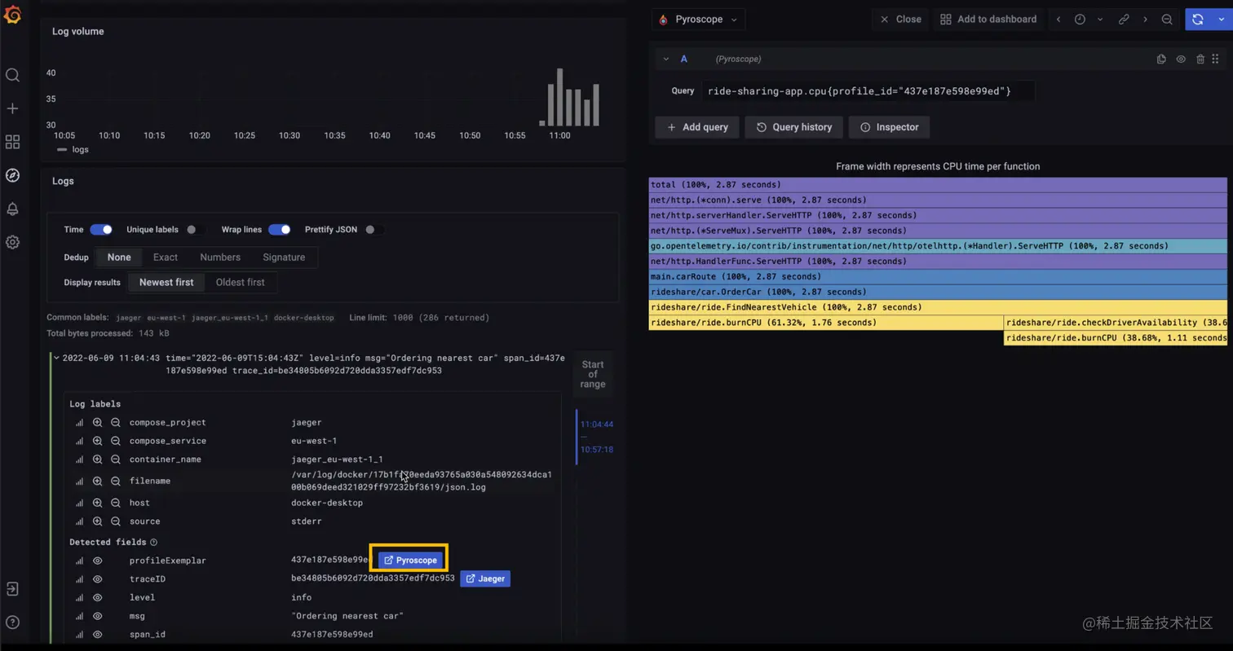Toggle visibility of query A
1233x651 pixels.
pos(1181,59)
